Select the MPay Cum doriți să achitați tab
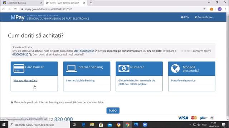229x128 pixels. click(x=65, y=3)
